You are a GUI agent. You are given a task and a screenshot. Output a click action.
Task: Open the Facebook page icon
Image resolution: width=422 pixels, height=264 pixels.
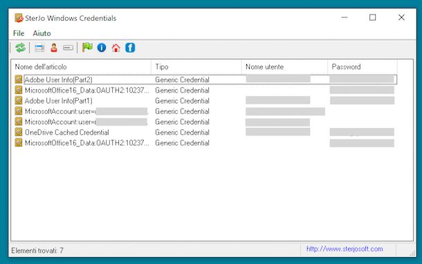point(130,48)
